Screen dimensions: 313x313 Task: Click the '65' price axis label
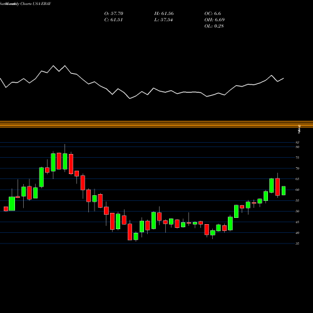click(297, 179)
